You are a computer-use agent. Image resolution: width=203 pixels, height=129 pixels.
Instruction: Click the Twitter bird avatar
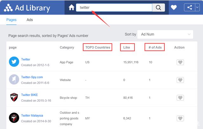coord(14,62)
